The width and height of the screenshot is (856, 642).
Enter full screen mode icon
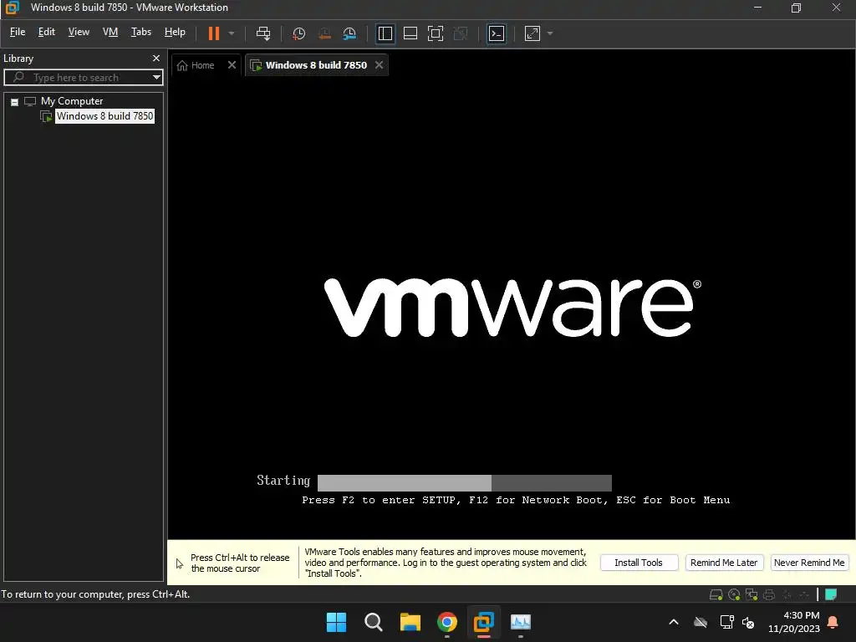coord(435,33)
